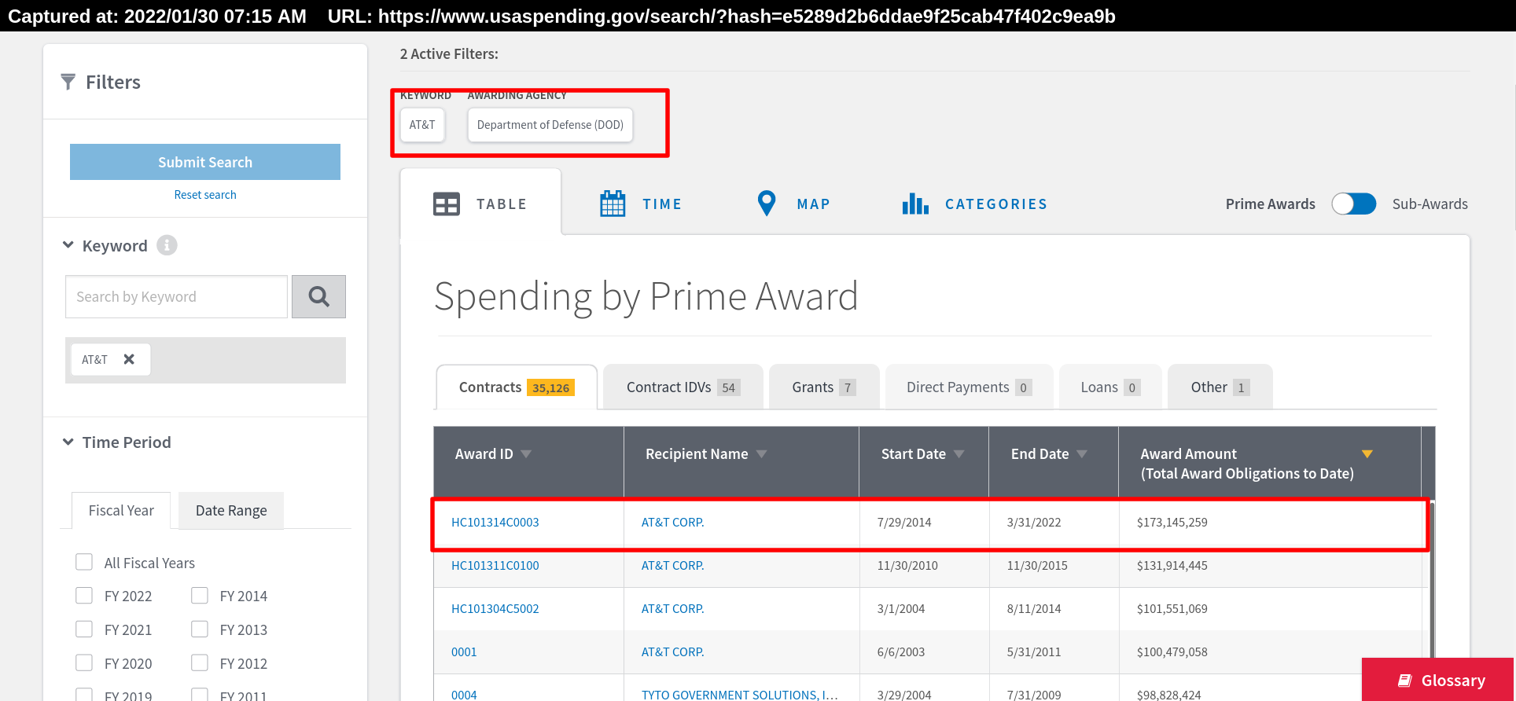This screenshot has height=701, width=1516.
Task: Check the FY 2021 checkbox
Action: [84, 629]
